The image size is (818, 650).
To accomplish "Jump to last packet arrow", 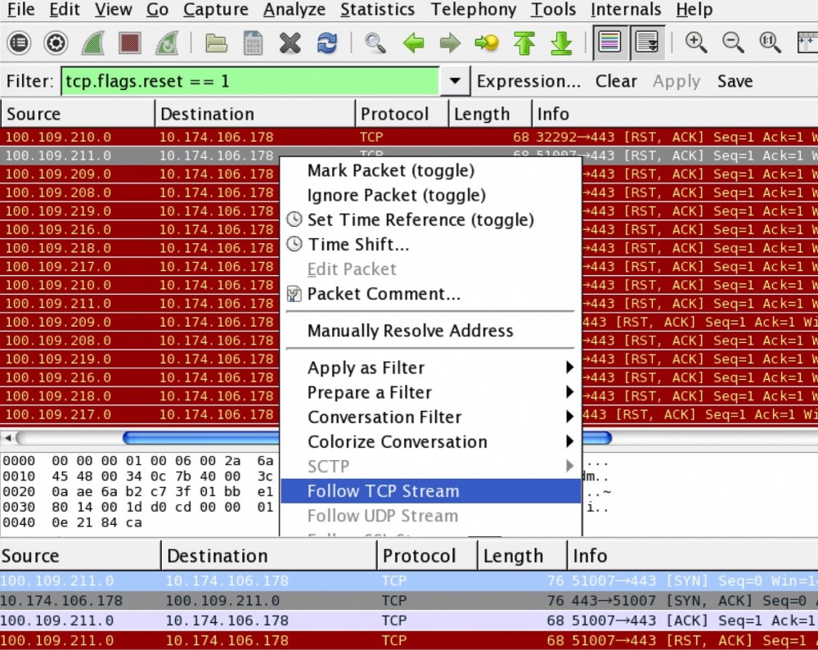I will (x=561, y=43).
